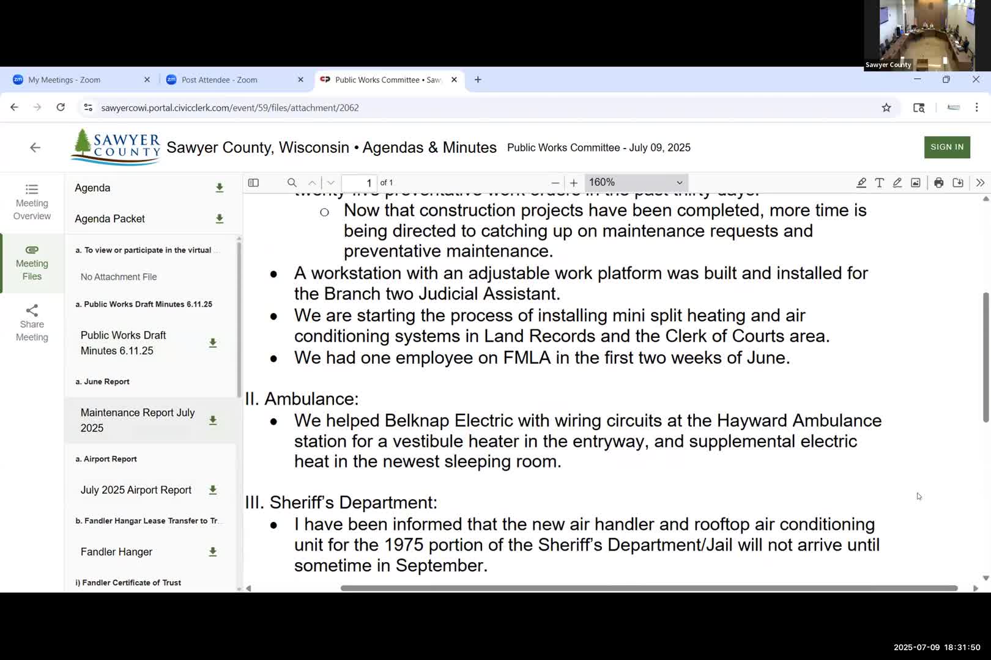The image size is (991, 660).
Task: Go to next PDF page
Action: coord(331,183)
